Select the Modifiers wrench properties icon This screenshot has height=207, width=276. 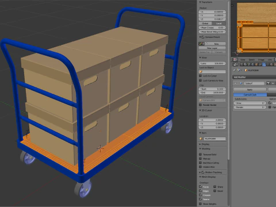pyautogui.click(x=264, y=64)
